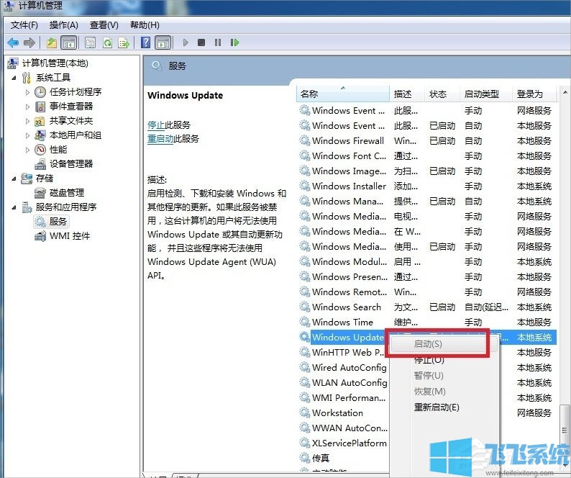Select 服务 in the tree
This screenshot has height=478, width=571.
[x=58, y=222]
